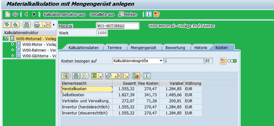Switch to the Historie tab
The height and width of the screenshot is (126, 274).
click(201, 48)
